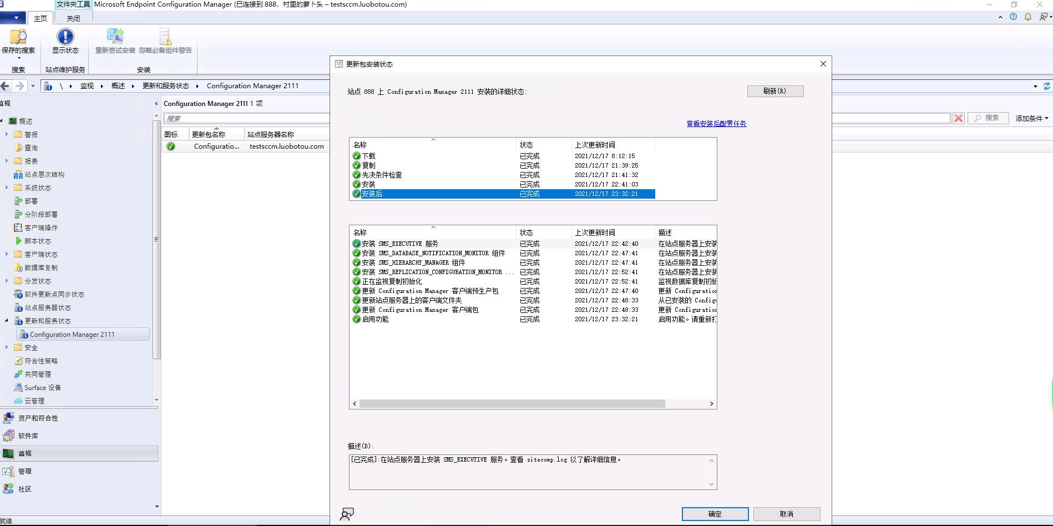Click the 确定 button
1053x526 pixels.
[x=715, y=514]
